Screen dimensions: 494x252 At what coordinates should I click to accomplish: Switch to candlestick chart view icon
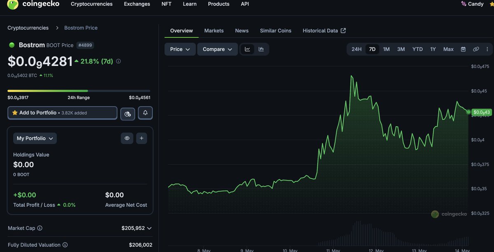261,49
